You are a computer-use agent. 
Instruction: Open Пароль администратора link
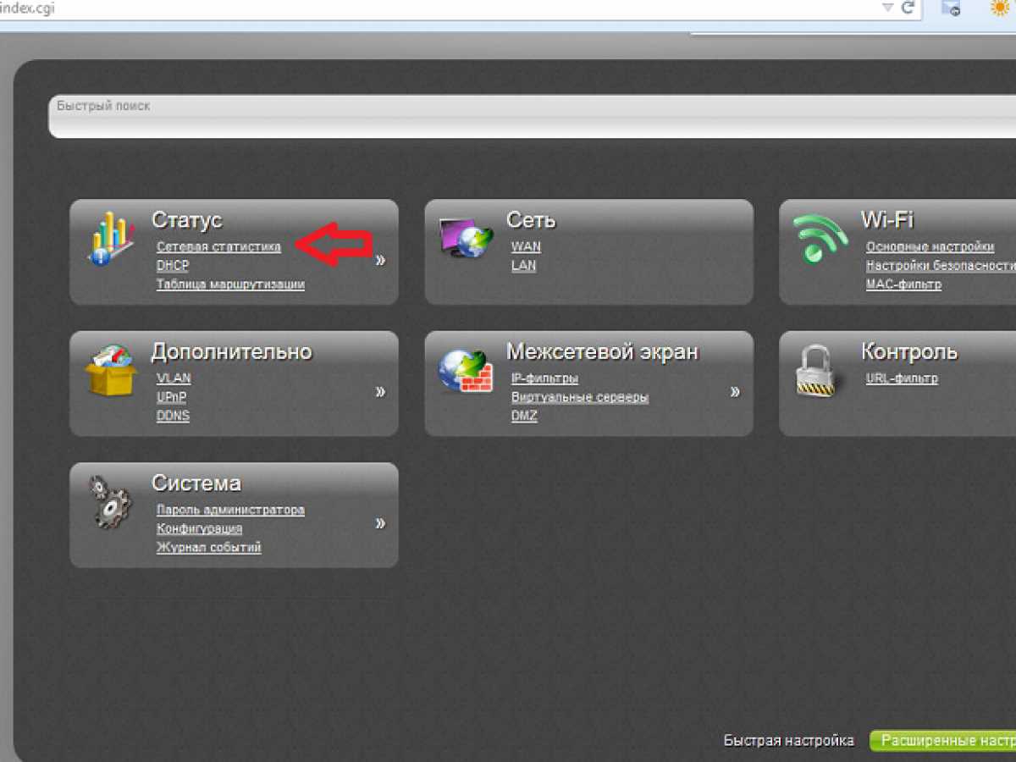(x=230, y=511)
